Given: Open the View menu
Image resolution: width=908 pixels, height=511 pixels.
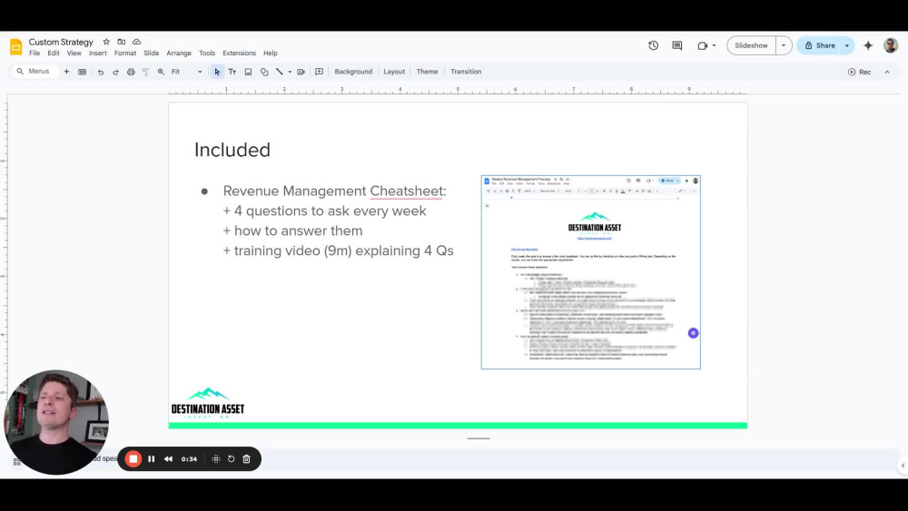Looking at the screenshot, I should pyautogui.click(x=74, y=54).
